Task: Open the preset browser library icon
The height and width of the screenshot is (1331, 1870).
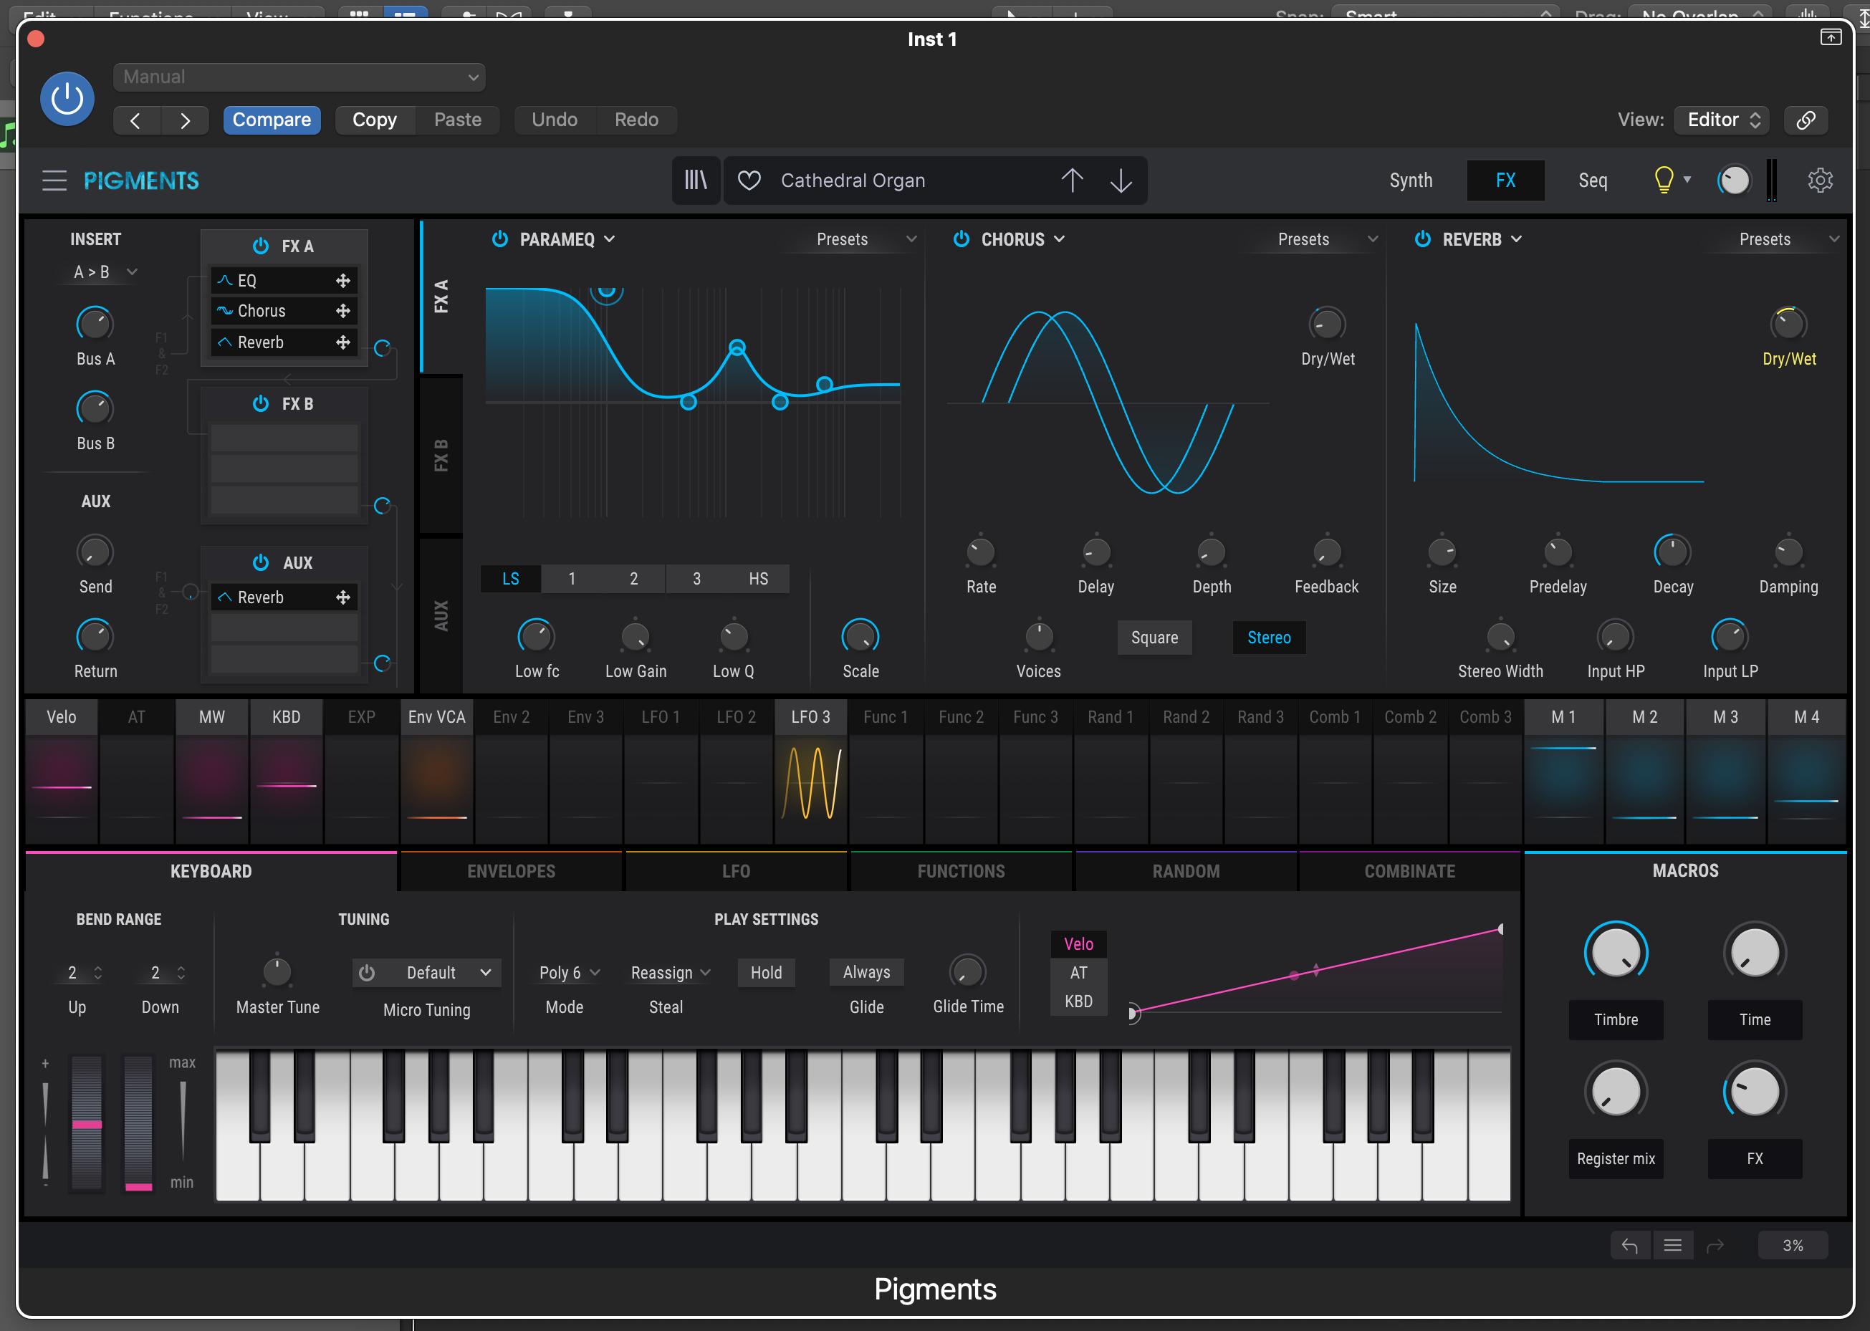Action: (695, 181)
